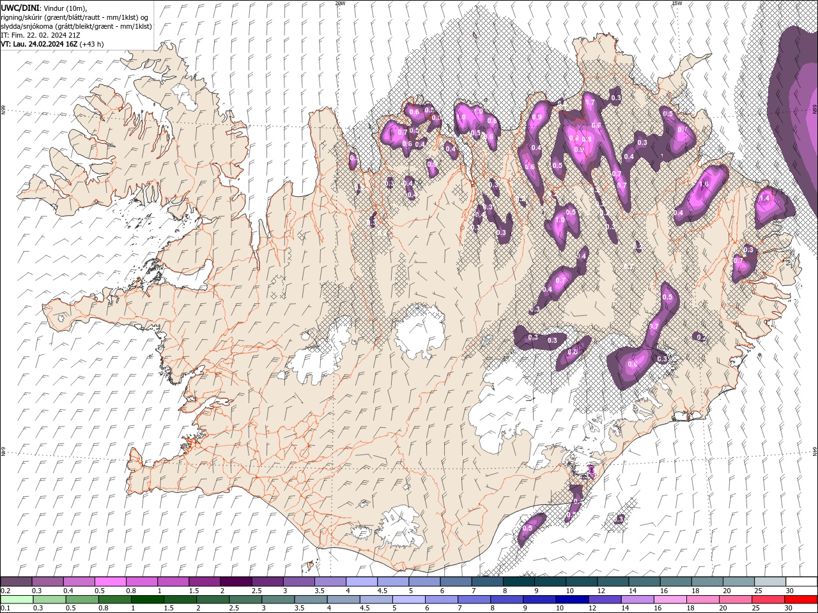
Task: Choose the violet 12–14 rain swatch
Action: click(605, 599)
